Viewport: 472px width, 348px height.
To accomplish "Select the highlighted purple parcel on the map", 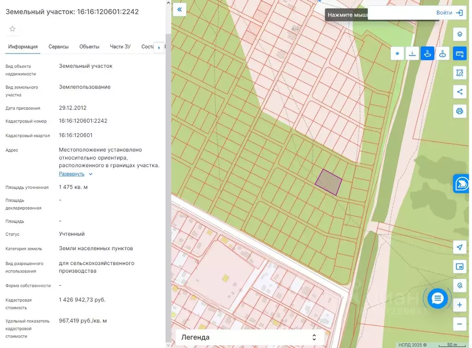I will coord(328,182).
